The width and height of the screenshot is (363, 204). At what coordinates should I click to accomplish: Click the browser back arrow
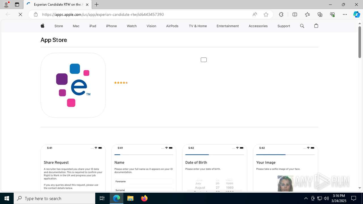[x=8, y=14]
